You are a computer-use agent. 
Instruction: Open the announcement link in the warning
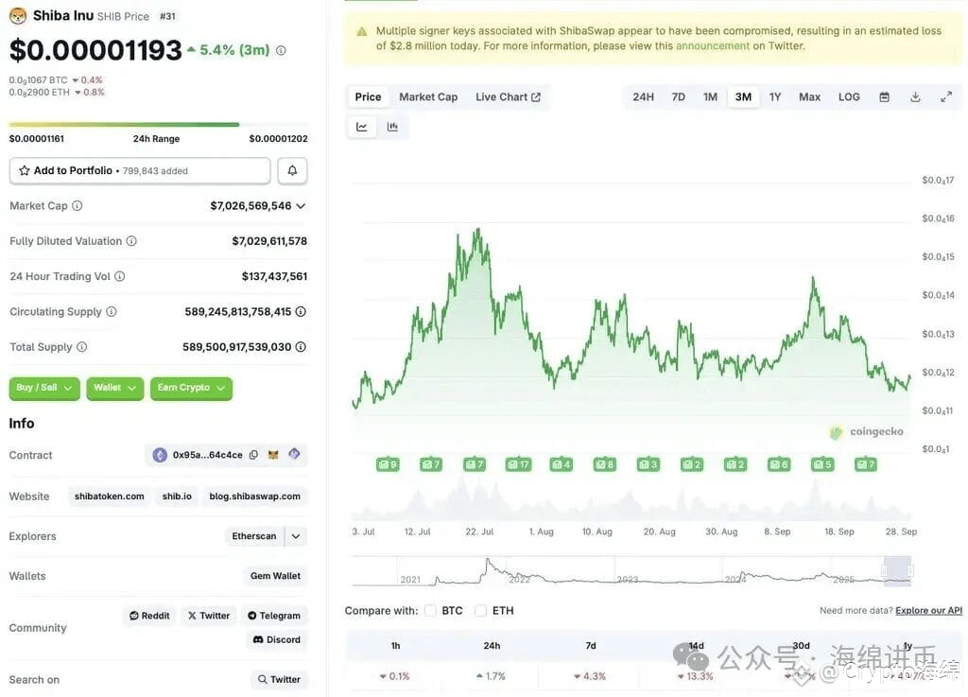[713, 45]
